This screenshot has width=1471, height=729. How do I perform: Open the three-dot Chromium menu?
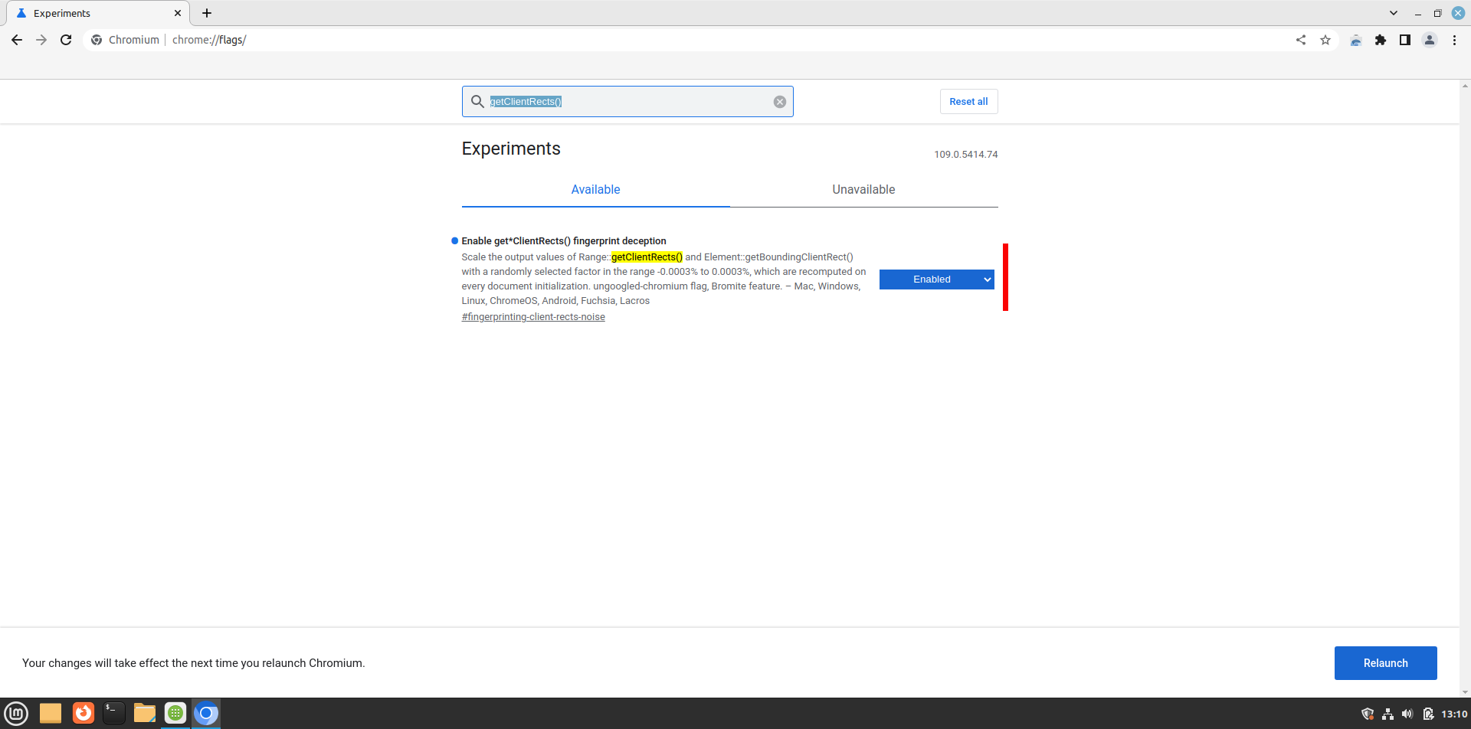[1454, 40]
